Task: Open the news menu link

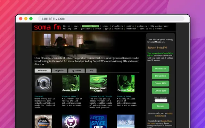Action: pos(76,26)
